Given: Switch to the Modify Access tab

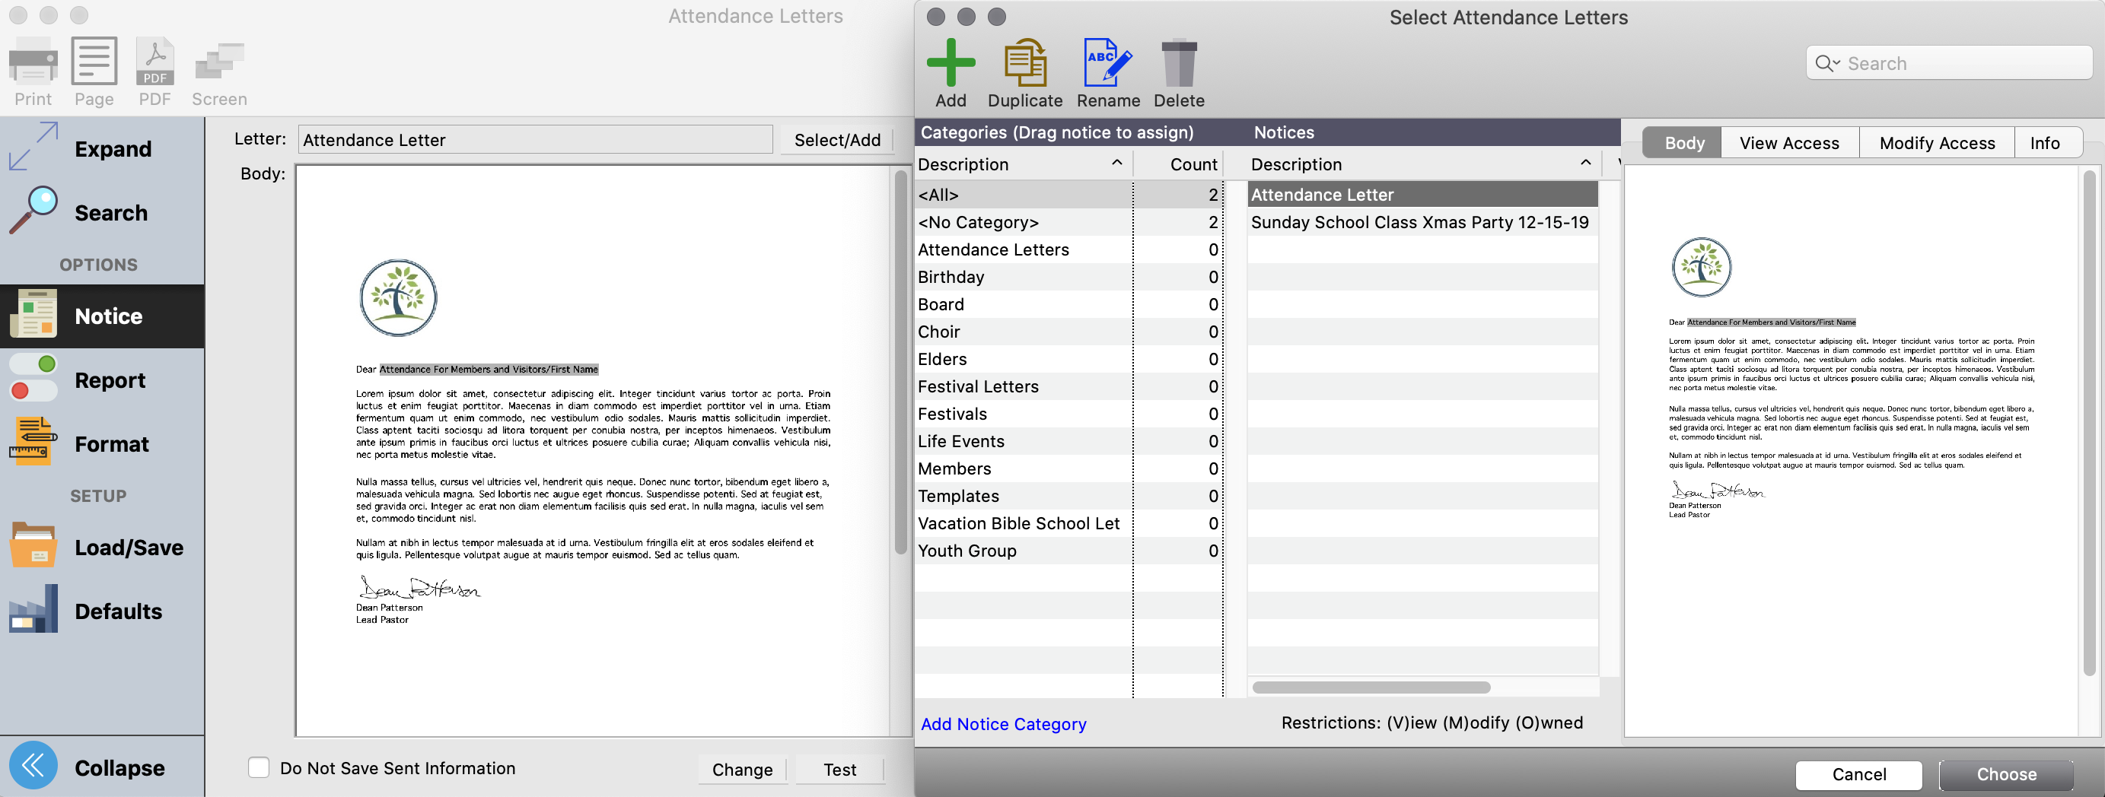Looking at the screenshot, I should 1936,142.
